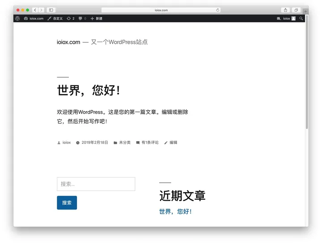Open a new tab with the plus button
Viewport: 322px width, 248px height.
point(306,11)
